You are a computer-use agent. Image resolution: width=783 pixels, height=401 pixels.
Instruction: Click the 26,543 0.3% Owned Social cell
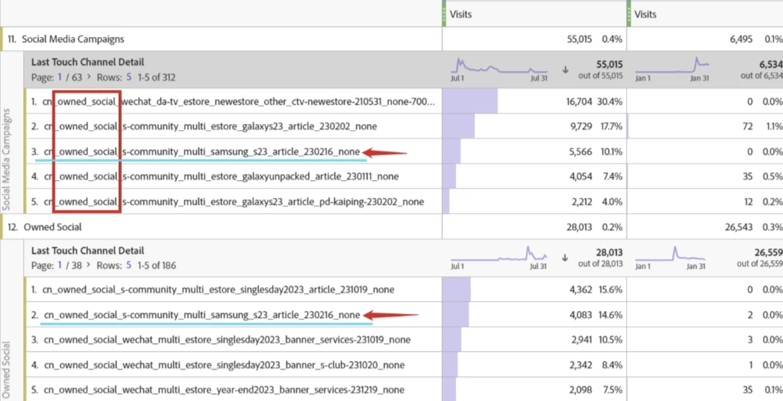(x=705, y=227)
